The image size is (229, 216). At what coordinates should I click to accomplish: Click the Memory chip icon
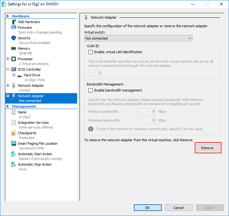point(14,48)
